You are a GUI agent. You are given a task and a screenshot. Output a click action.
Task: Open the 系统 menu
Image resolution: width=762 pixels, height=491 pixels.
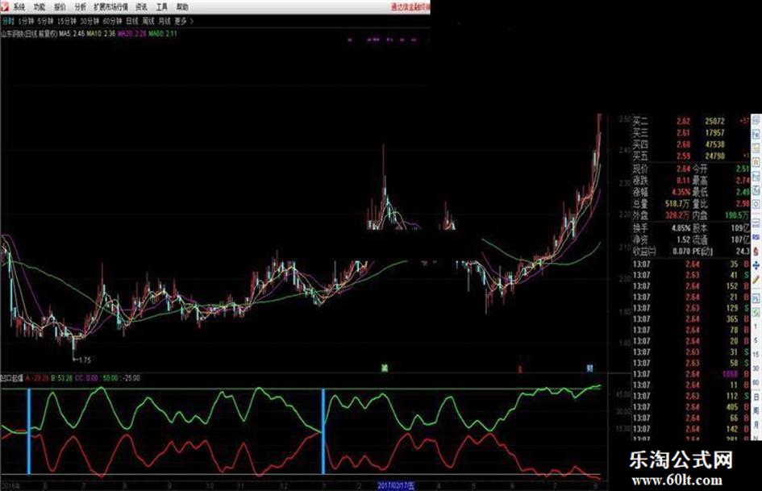tap(19, 7)
